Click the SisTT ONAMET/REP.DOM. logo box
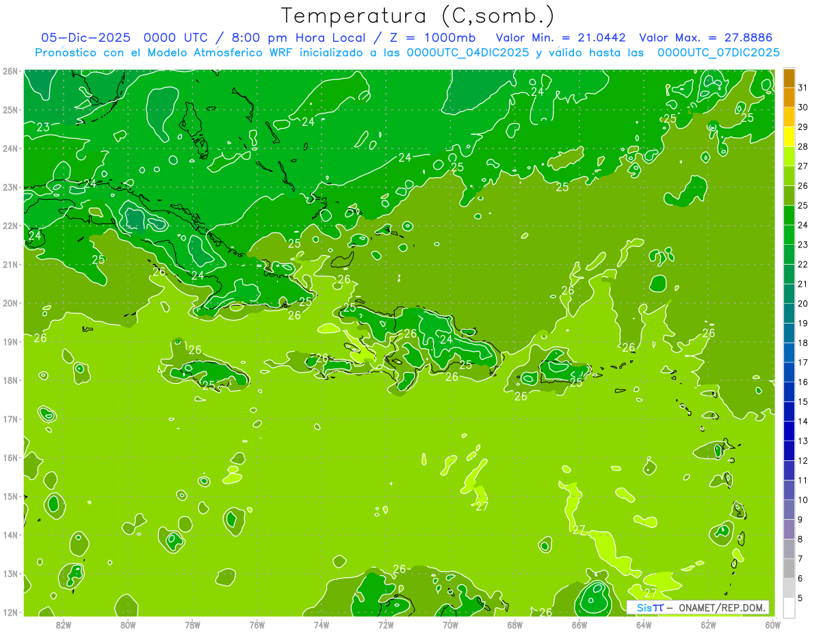Screen dimensions: 821x634 pyautogui.click(x=698, y=607)
